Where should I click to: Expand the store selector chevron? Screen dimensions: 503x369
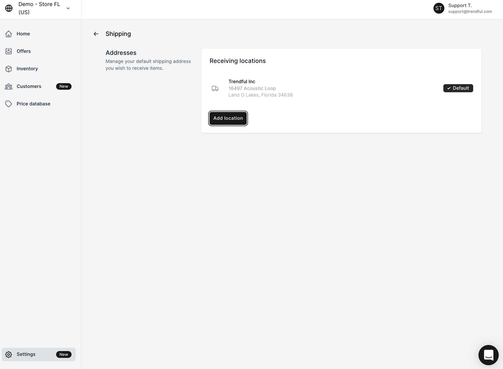68,8
